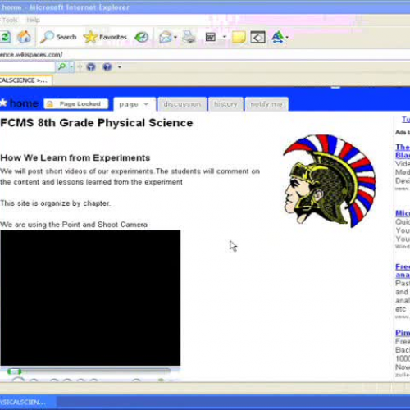Viewport: 410px width, 410px height.
Task: Click the 'Tu' link at top right
Action: tap(406, 119)
